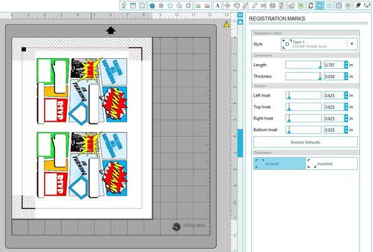Click the Right Inset stepper arrows
Viewport: 373px width, 252px height.
click(346, 118)
